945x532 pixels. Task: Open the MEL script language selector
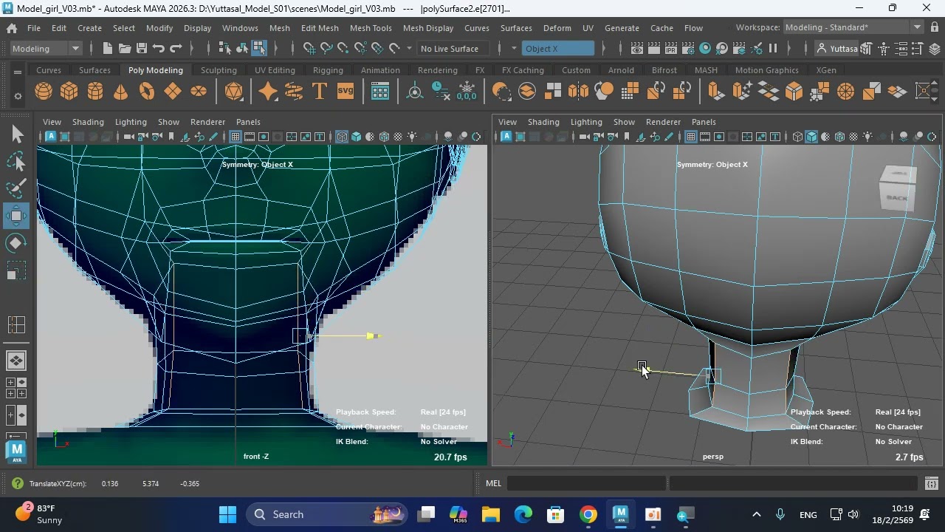tap(494, 483)
